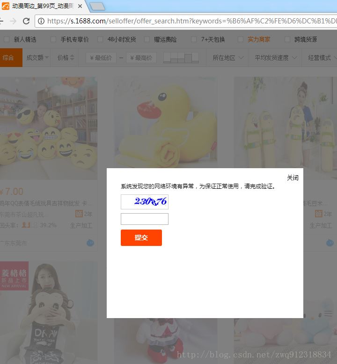337x364 pixels.
Task: Select the 综合 sort tab
Action: tap(11, 58)
